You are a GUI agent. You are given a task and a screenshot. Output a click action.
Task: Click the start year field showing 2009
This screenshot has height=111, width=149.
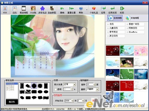68,101
